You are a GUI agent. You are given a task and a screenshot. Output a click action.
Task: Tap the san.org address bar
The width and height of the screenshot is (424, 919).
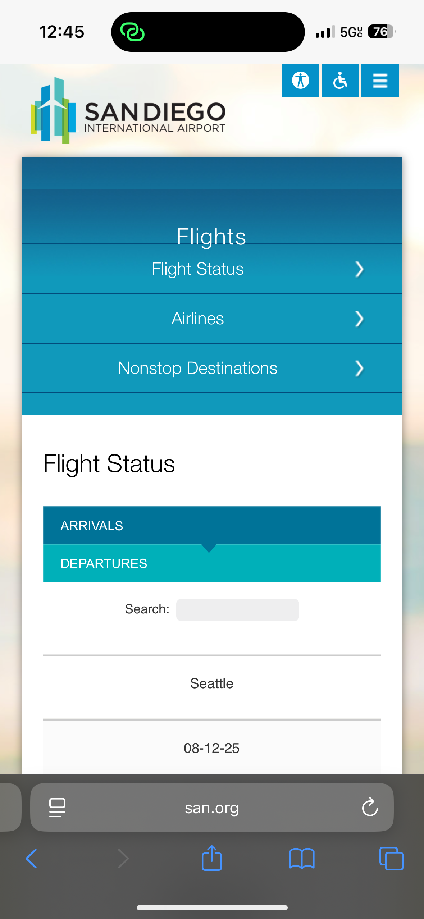(x=212, y=808)
